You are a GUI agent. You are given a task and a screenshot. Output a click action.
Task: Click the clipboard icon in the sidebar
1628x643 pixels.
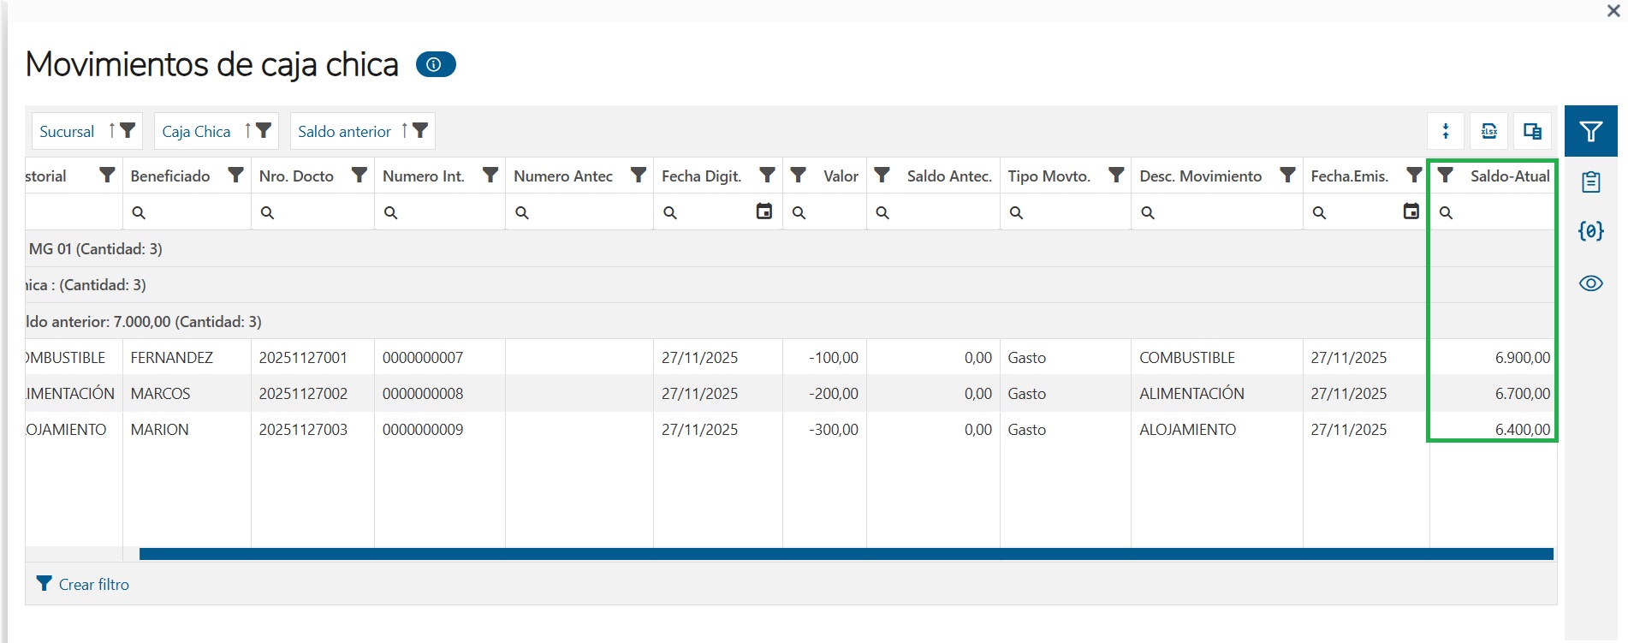[x=1590, y=182]
